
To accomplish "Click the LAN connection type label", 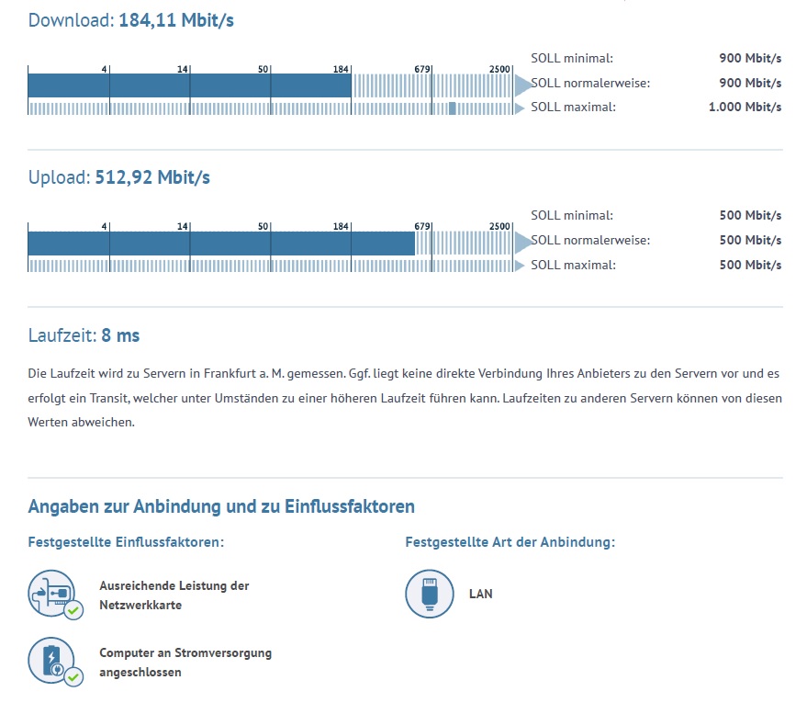I will click(481, 594).
